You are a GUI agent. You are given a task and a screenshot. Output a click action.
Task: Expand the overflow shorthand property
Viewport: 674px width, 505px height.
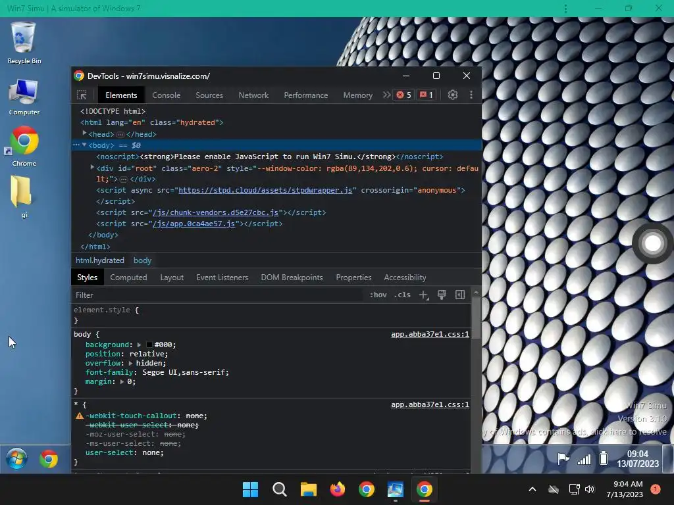click(x=130, y=363)
